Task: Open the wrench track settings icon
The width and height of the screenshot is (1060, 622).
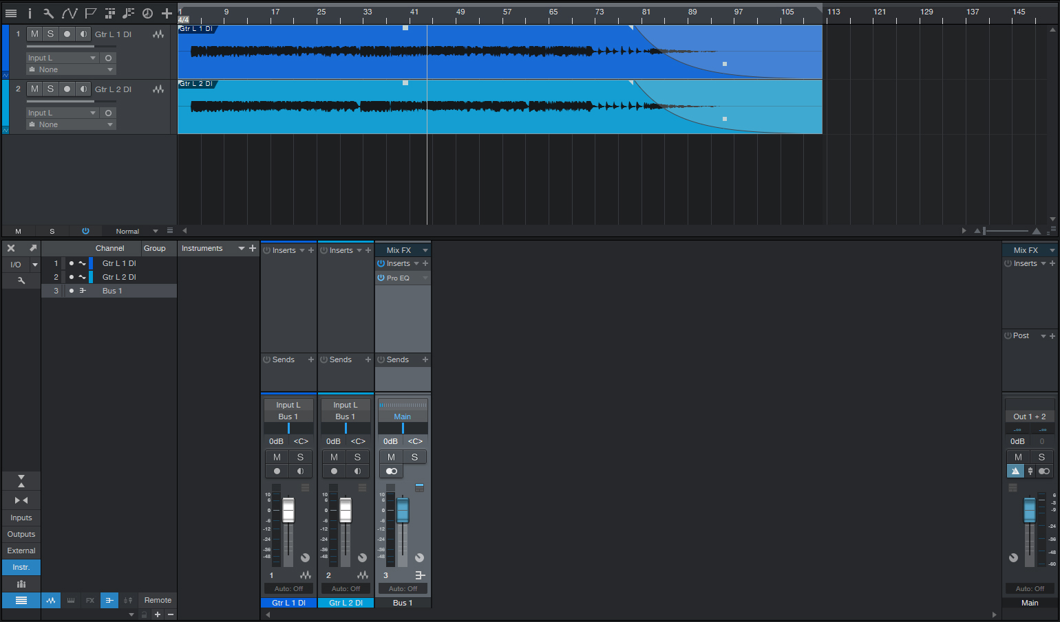Action: tap(48, 13)
